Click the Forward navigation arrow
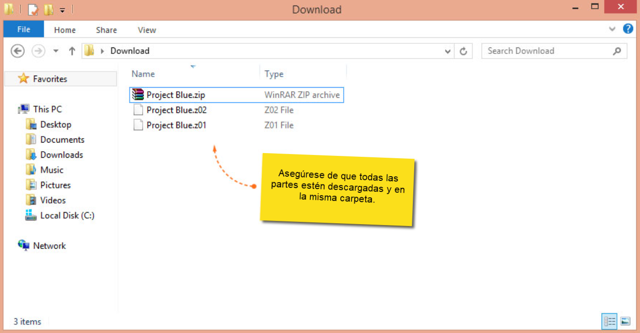The height and width of the screenshot is (333, 640). click(x=38, y=51)
